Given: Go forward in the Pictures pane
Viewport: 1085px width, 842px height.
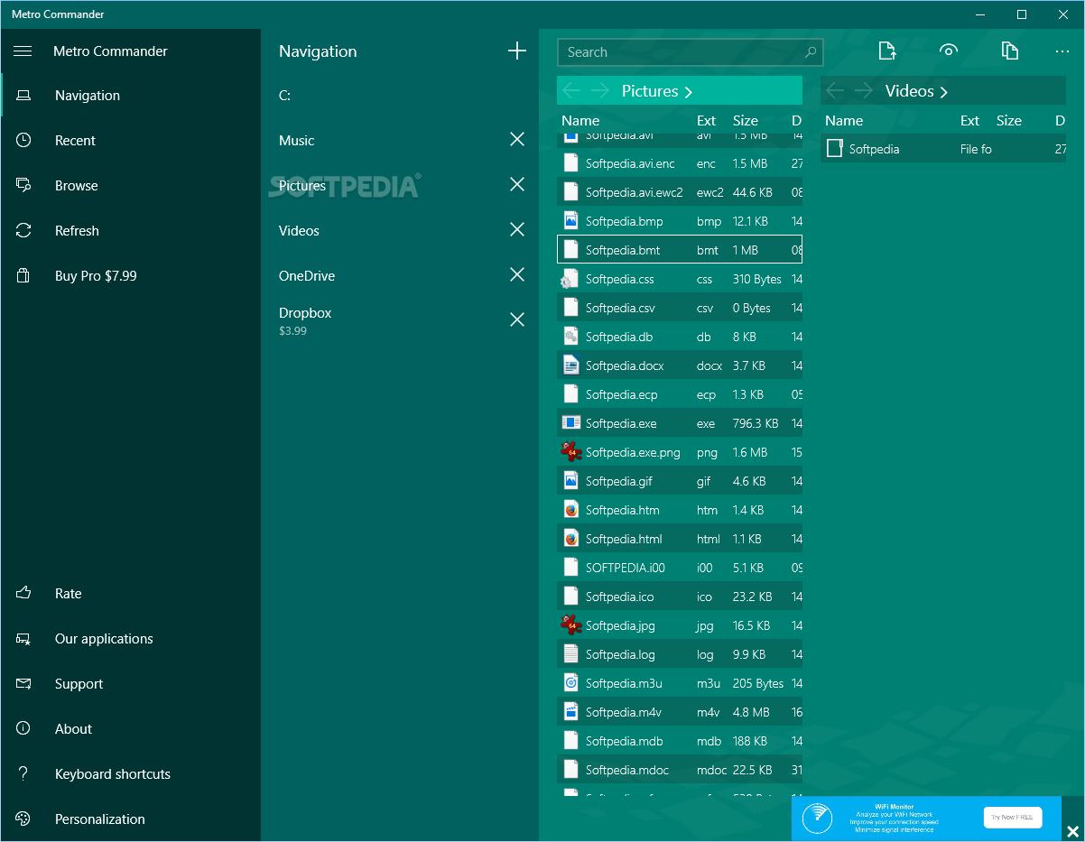Looking at the screenshot, I should tap(599, 91).
